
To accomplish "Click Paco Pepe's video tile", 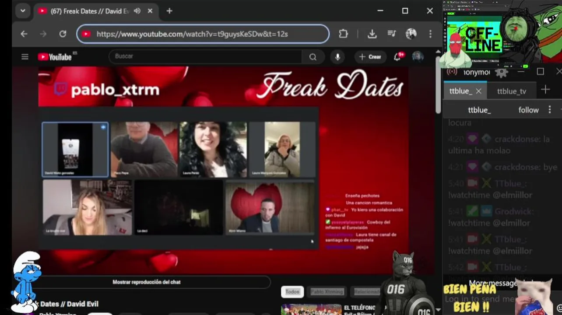I will tap(144, 150).
